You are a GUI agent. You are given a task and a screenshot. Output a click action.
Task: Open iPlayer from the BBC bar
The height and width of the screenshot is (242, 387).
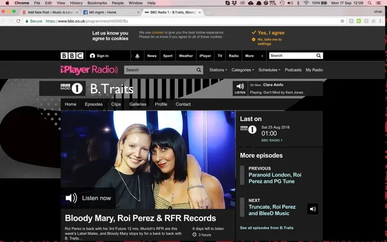[x=205, y=56]
